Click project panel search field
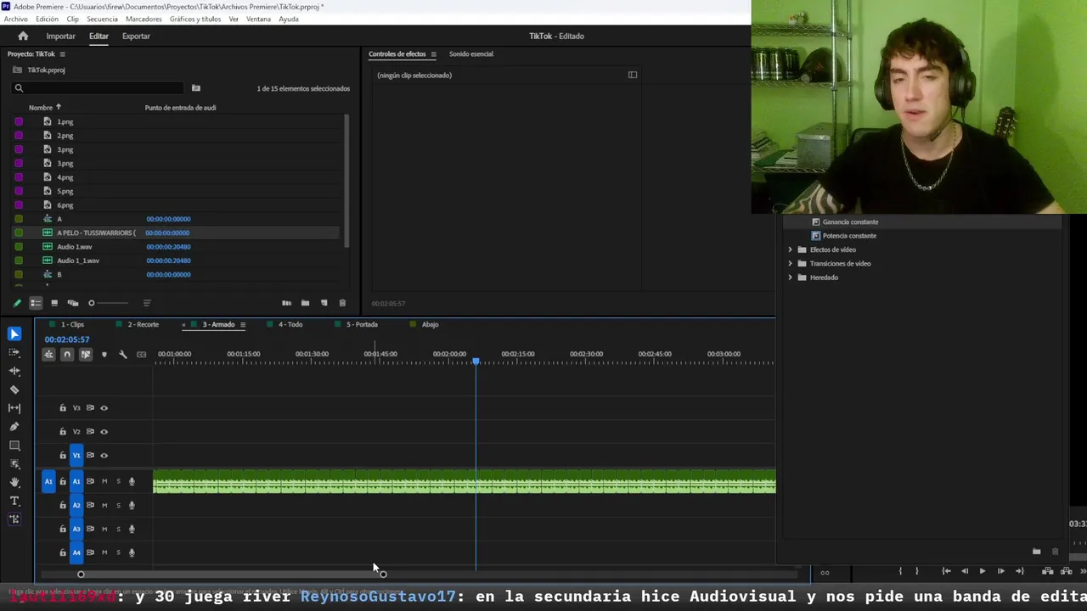Screen dimensions: 1087x611 pyautogui.click(x=98, y=87)
